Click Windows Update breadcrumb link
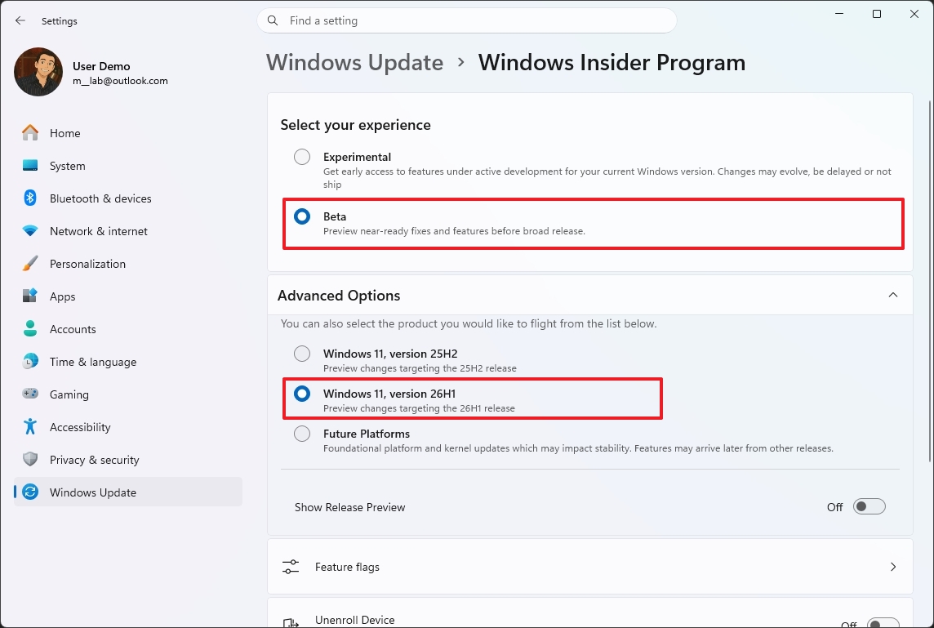Screen dimensions: 934x628 [354, 62]
